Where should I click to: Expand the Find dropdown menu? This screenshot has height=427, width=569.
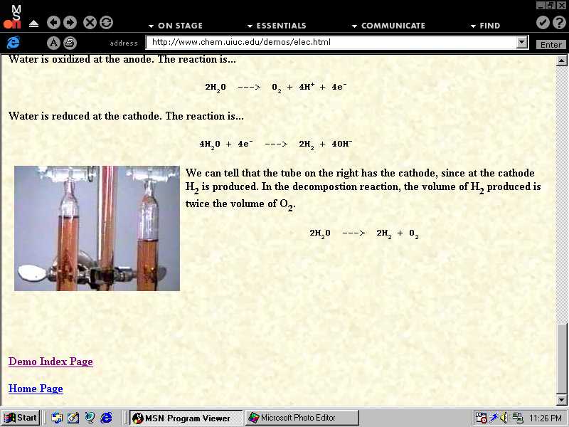485,26
